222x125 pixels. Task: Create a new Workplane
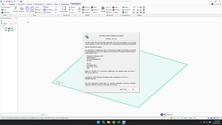click(6, 7)
